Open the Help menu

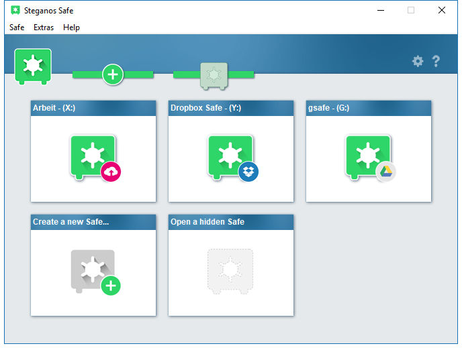(x=71, y=27)
